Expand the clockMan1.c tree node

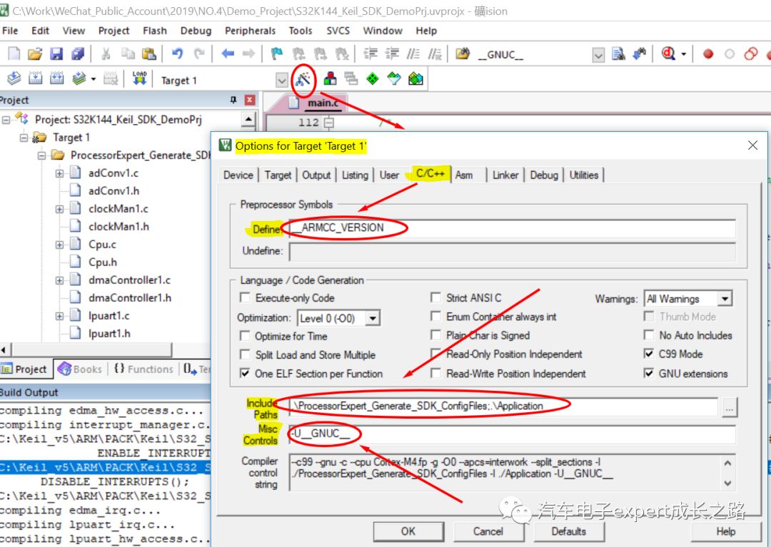pos(59,209)
